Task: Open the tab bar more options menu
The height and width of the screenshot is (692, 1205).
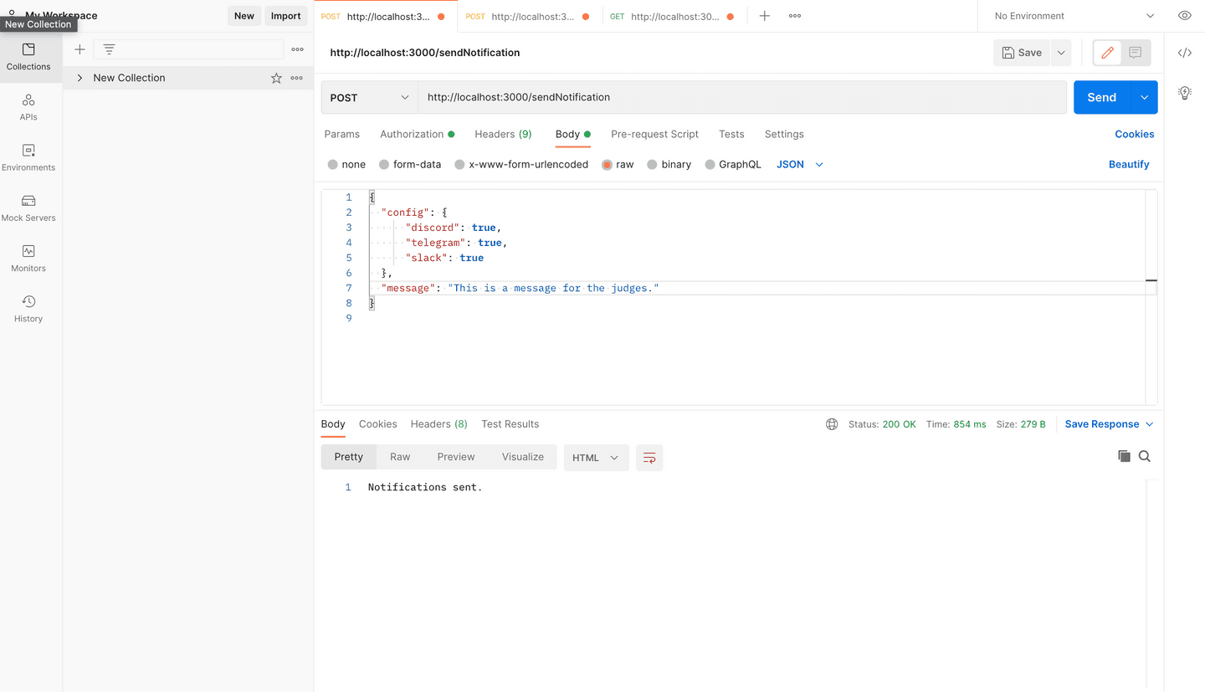Action: pos(795,16)
